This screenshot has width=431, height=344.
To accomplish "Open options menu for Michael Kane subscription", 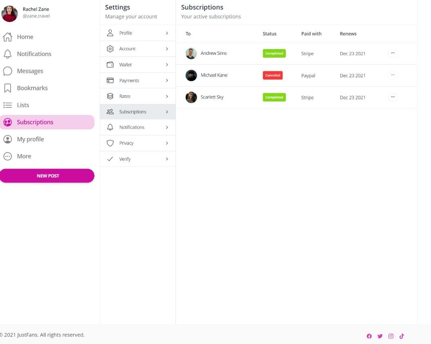I will (x=393, y=75).
